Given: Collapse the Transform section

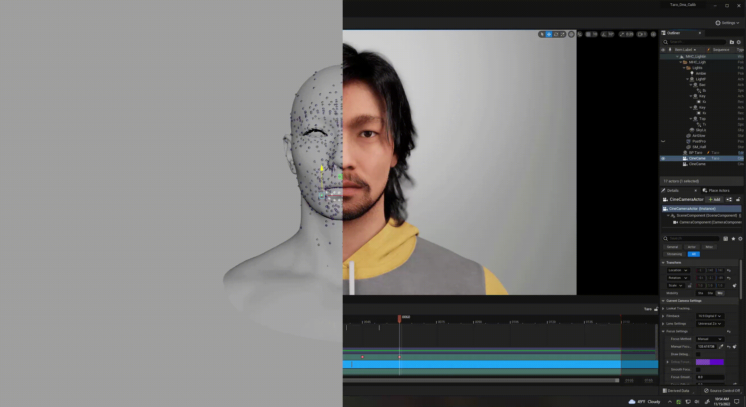Looking at the screenshot, I should pos(663,262).
